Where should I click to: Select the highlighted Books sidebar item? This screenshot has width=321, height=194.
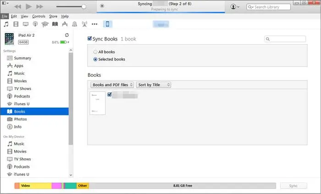pos(34,111)
